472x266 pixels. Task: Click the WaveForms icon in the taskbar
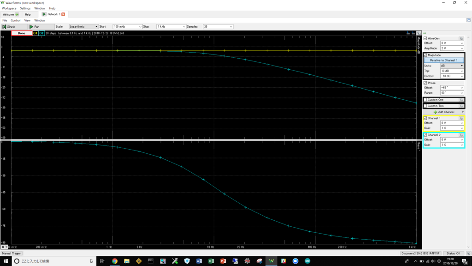click(271, 261)
